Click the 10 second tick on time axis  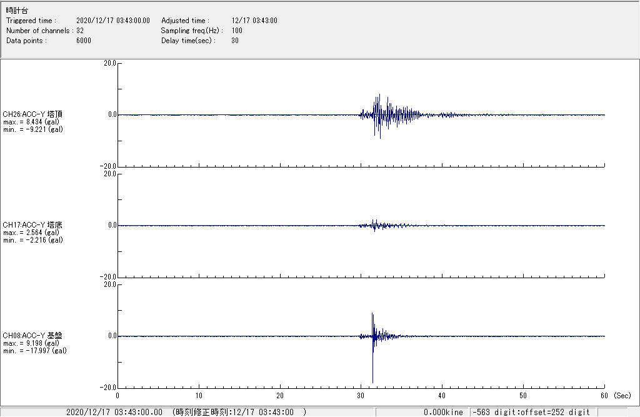click(199, 396)
